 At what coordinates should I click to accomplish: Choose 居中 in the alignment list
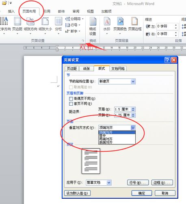[x=117, y=135]
